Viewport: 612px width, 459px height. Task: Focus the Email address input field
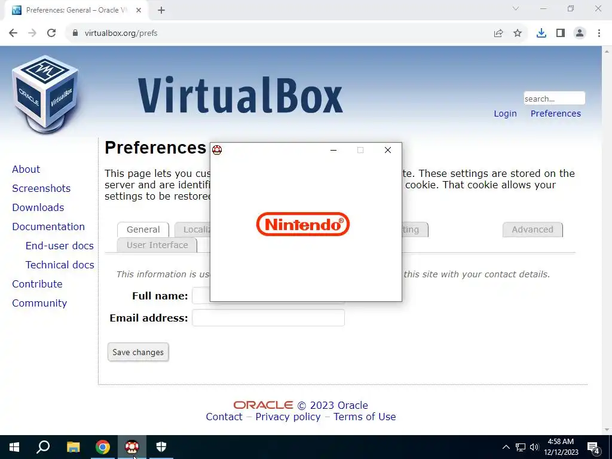coord(268,318)
